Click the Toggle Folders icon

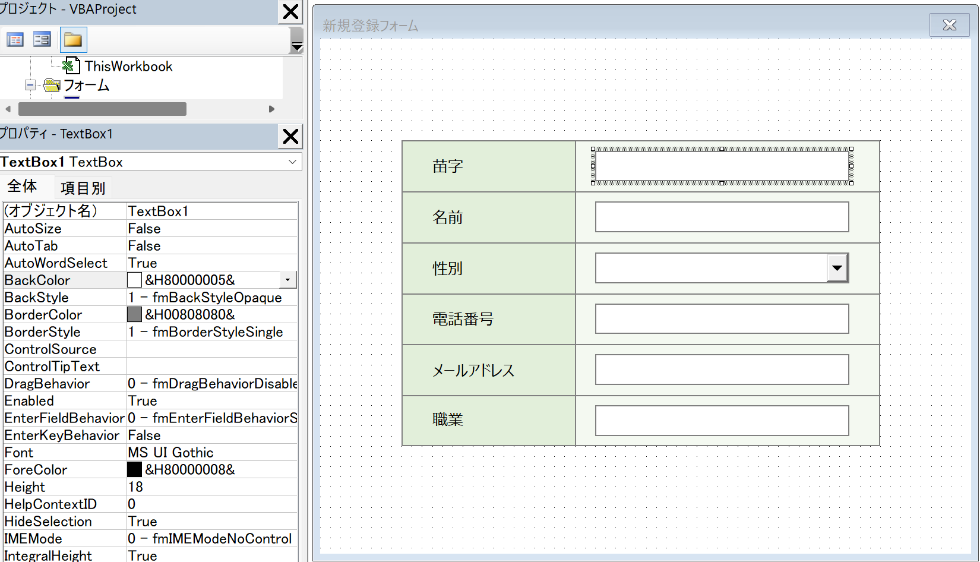(x=72, y=39)
